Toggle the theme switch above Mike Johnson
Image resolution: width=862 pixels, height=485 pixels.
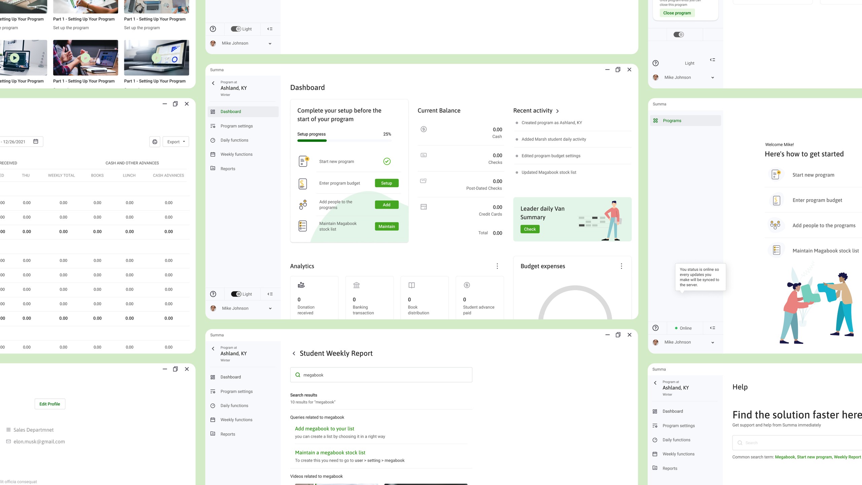[679, 34]
